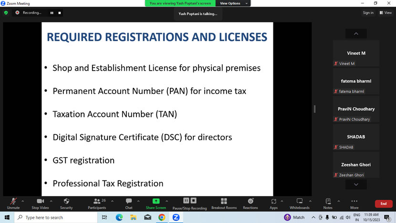
Task: Click GST registration bullet text
Action: click(83, 160)
